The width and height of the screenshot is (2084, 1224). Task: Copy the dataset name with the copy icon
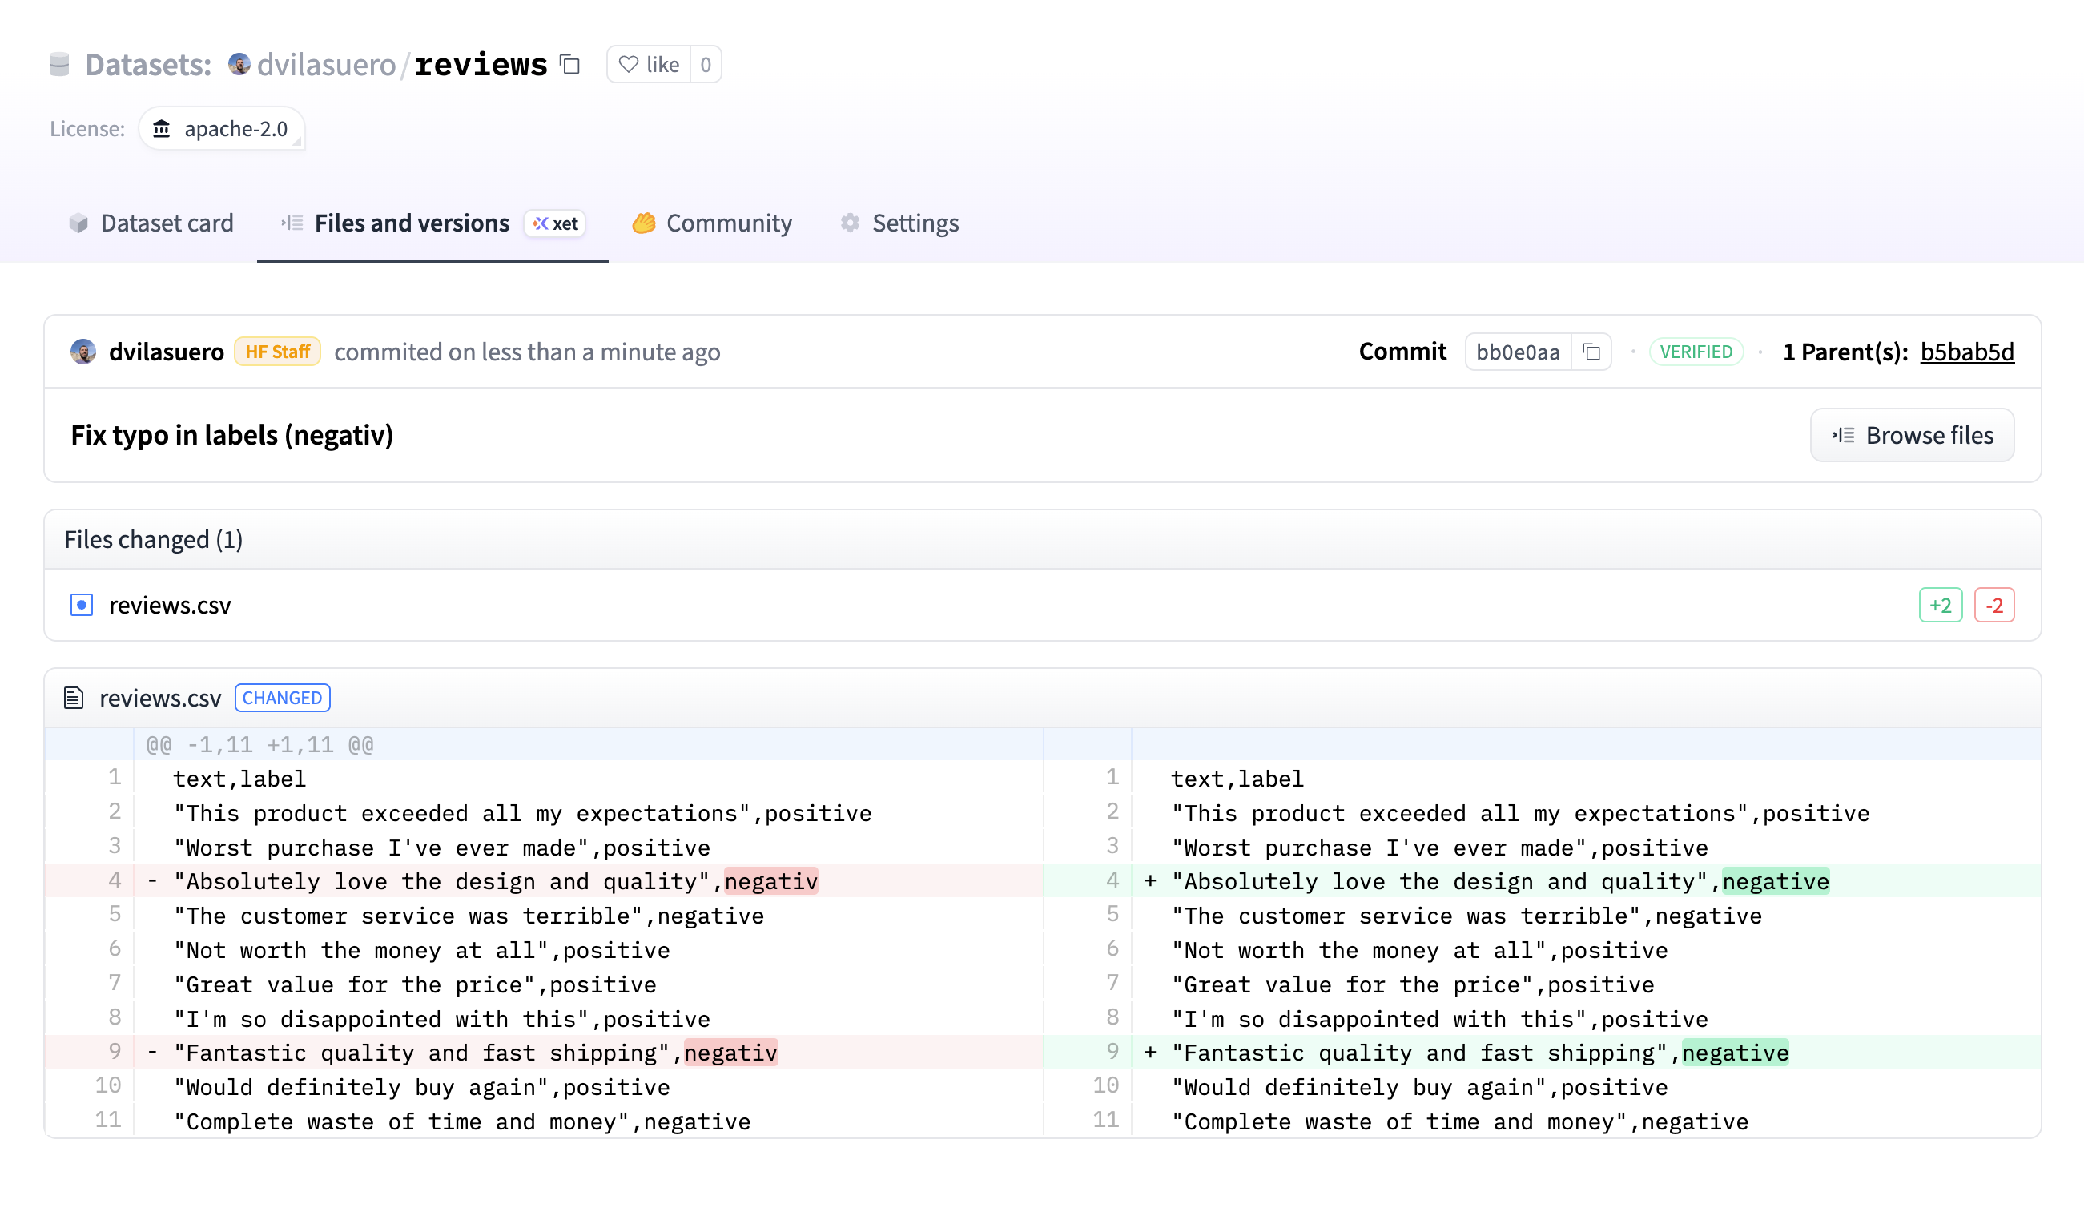(x=569, y=63)
